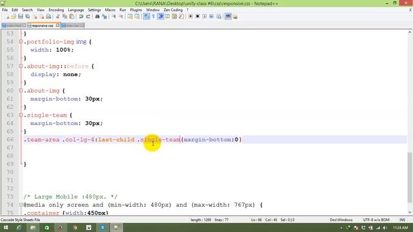This screenshot has height=232, width=413.
Task: Open the Language menu
Action: [76, 10]
